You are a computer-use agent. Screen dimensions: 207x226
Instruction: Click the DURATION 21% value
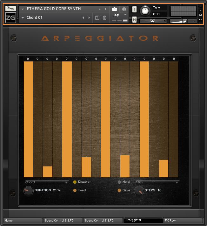(56, 190)
